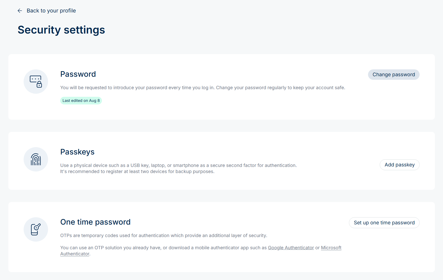
Task: Select the Password section heading
Action: tap(78, 74)
